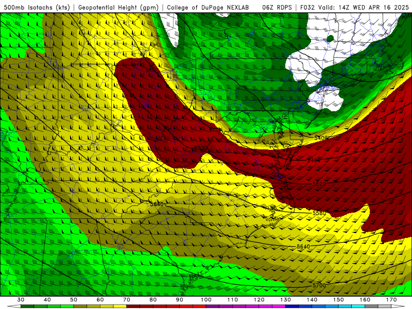Click the 5460 height contour label

tap(314, 160)
